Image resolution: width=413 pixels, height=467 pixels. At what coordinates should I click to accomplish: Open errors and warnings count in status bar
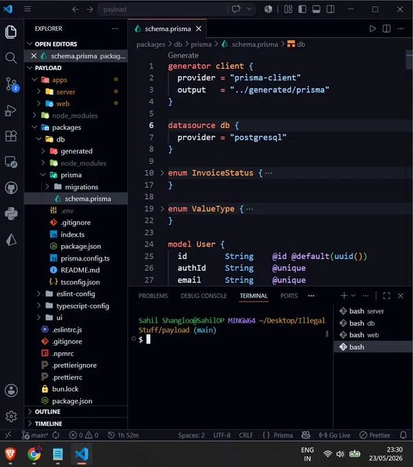point(84,435)
